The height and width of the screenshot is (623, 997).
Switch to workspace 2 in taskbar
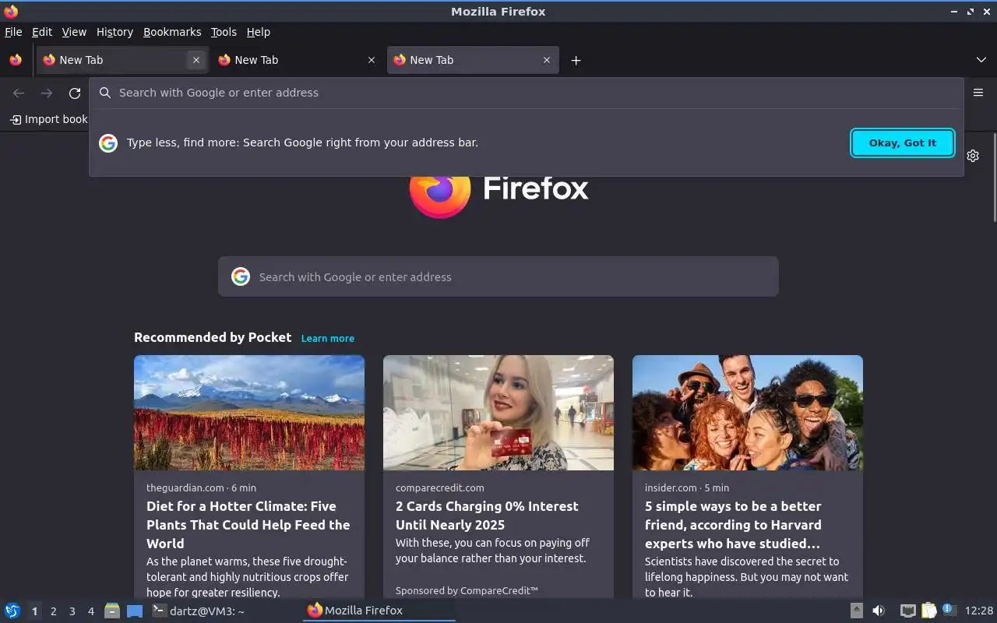coord(53,611)
